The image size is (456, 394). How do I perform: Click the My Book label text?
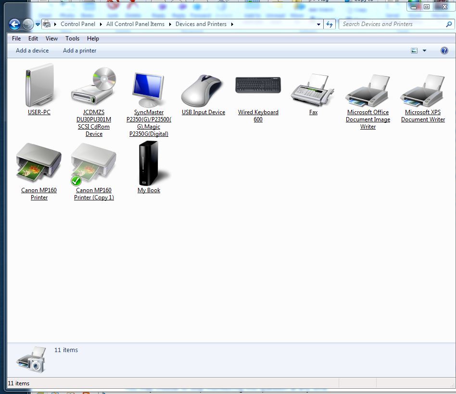(149, 190)
